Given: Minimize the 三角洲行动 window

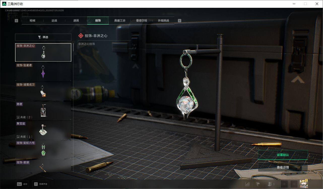Looking at the screenshot, I should coord(294,4).
